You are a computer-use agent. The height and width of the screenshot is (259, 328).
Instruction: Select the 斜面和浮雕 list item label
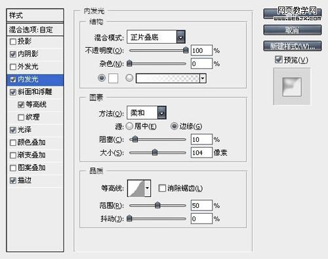pyautogui.click(x=35, y=92)
